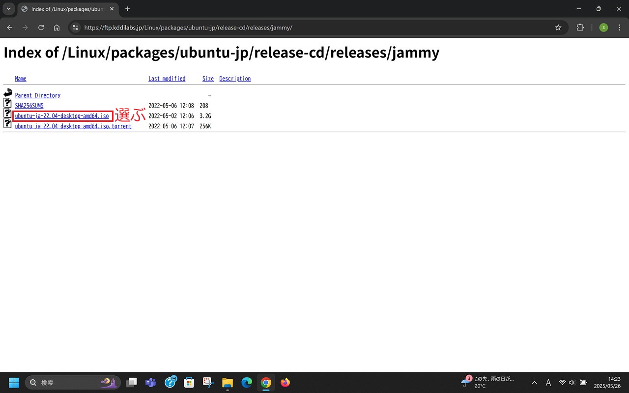Sort listing by Description column
629x393 pixels.
235,79
